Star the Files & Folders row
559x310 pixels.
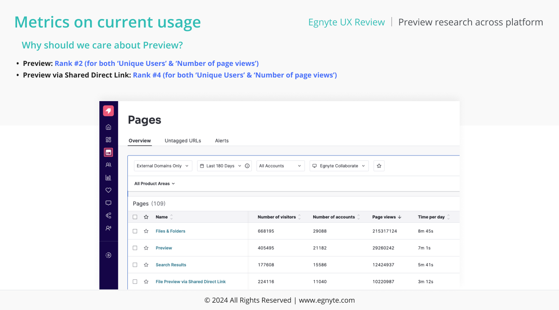pyautogui.click(x=146, y=231)
